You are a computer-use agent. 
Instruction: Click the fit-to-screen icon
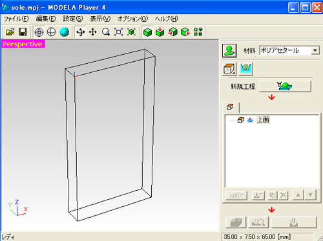click(x=118, y=32)
